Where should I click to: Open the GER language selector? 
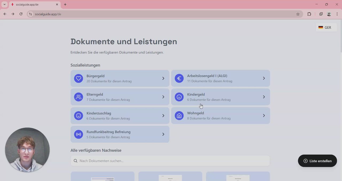pyautogui.click(x=326, y=27)
